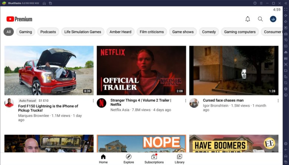Play the Stranger Things trailer thumbnail
289x165 pixels.
(142, 70)
